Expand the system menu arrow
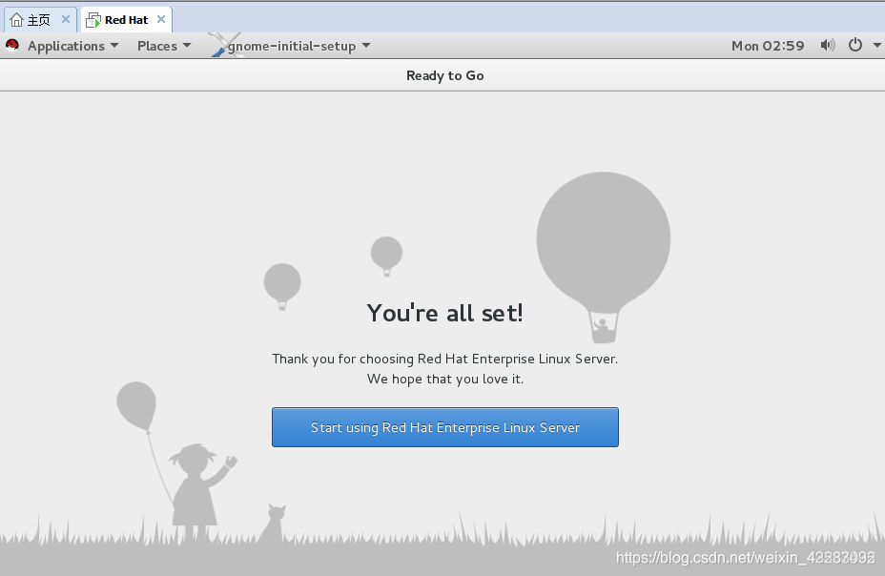Image resolution: width=885 pixels, height=576 pixels. 877,45
